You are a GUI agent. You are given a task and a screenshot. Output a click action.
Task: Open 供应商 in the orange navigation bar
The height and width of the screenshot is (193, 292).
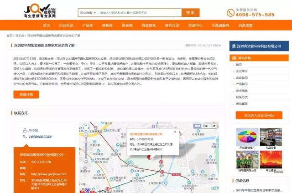tap(127, 25)
